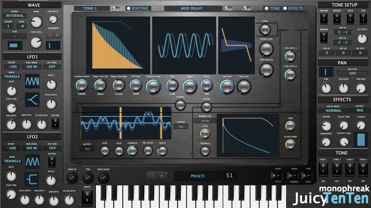Screen dimensions: 371x208
Task: Toggle the LFO1 KEYTRIG switch
Action: [55, 123]
